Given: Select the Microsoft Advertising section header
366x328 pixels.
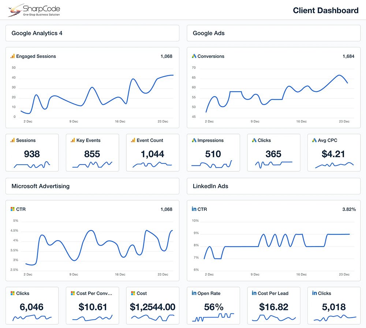Looking at the screenshot, I should coord(92,186).
